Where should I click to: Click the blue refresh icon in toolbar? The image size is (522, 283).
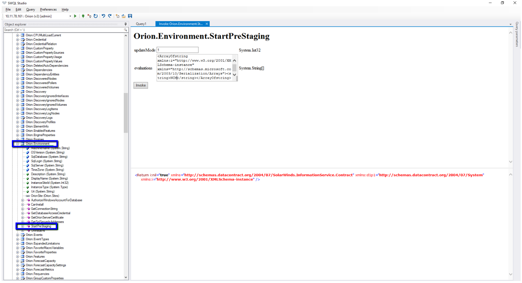tap(96, 16)
